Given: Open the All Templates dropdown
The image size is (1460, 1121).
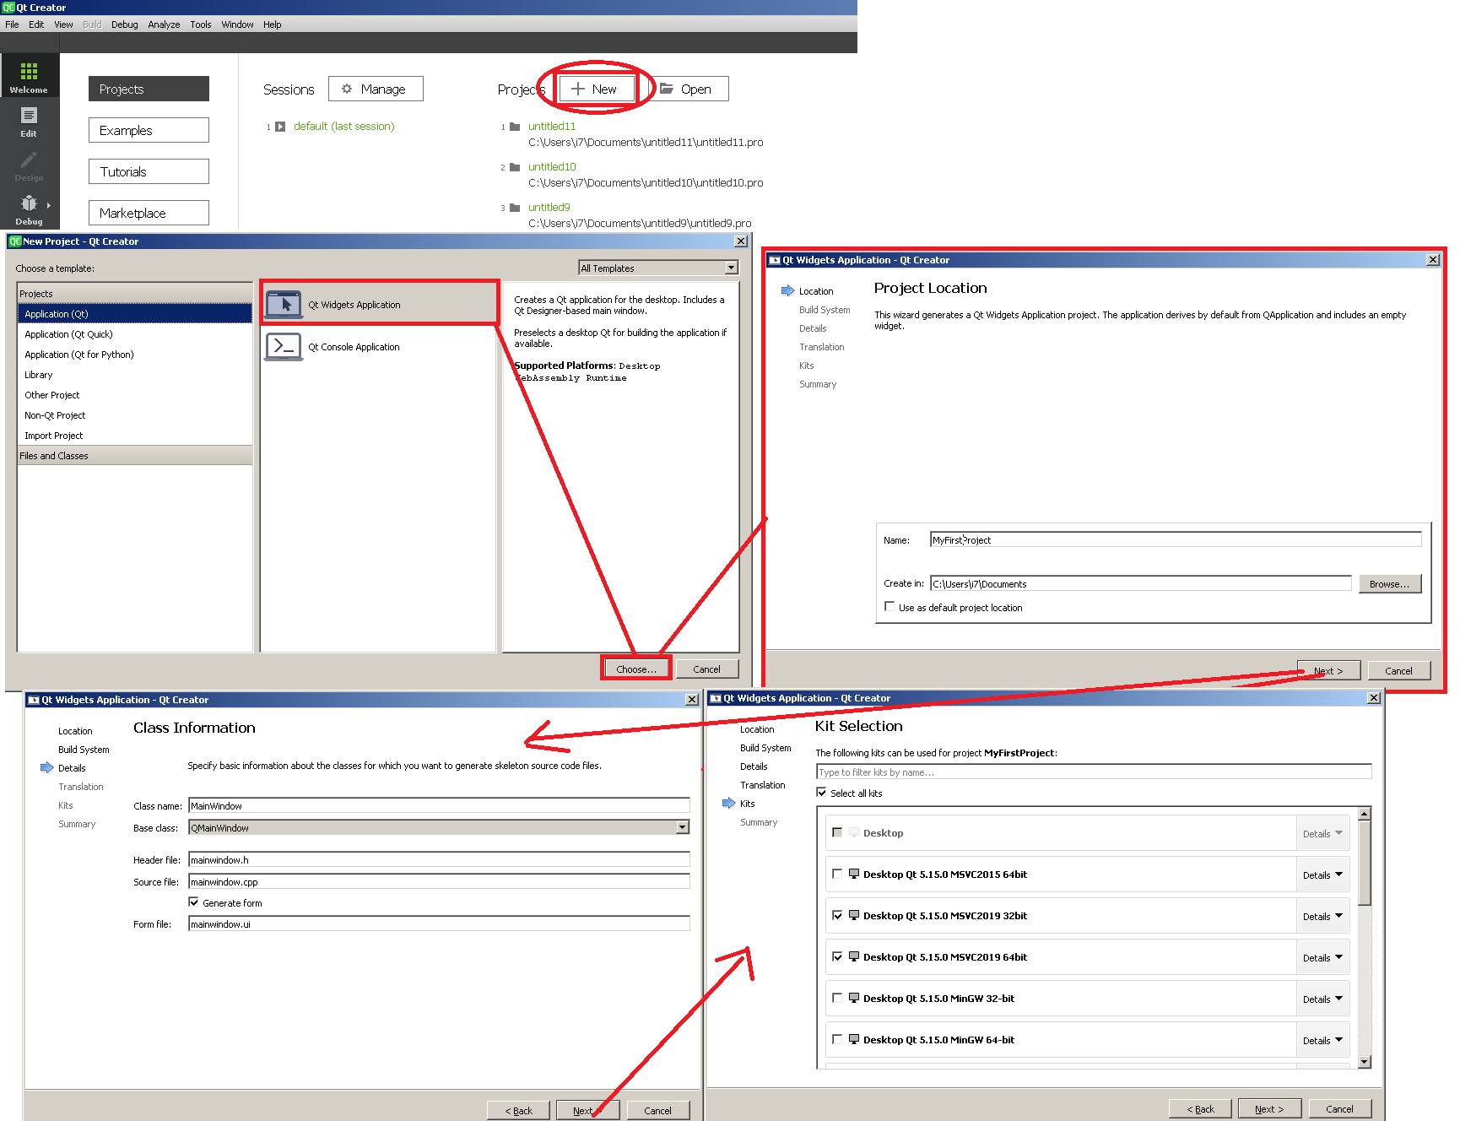Looking at the screenshot, I should coord(658,268).
